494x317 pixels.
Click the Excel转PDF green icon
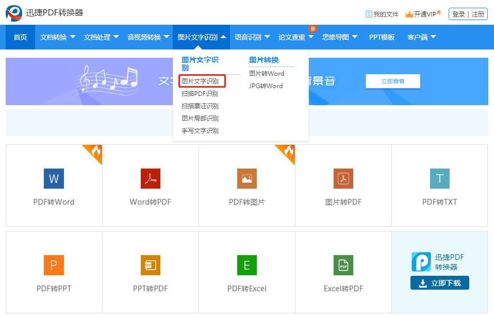(x=343, y=265)
